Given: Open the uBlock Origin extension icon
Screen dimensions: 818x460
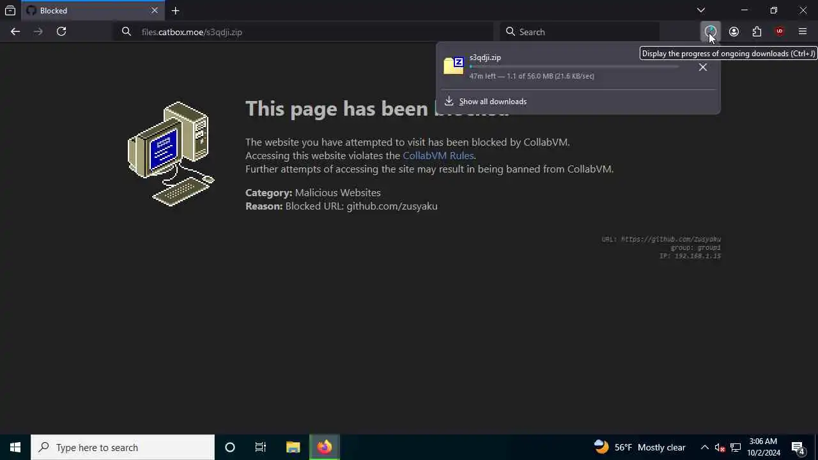Looking at the screenshot, I should click(x=780, y=31).
